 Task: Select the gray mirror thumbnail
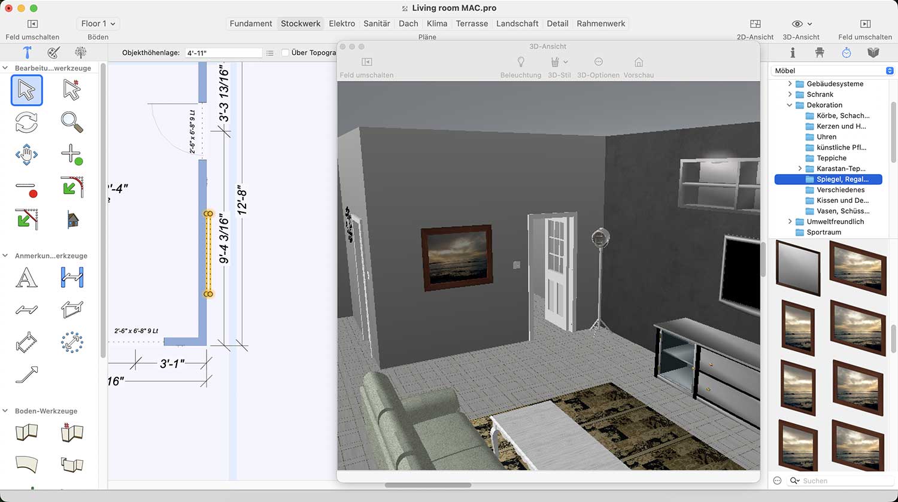point(798,266)
